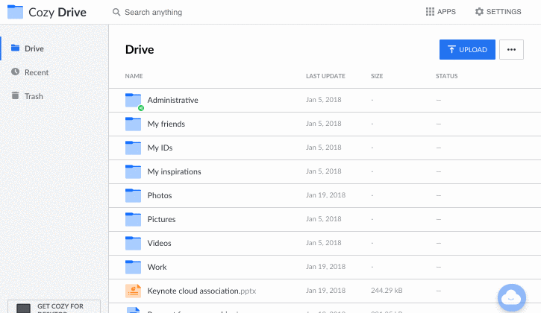Click Administrative row date Jan 5, 2018

(323, 100)
